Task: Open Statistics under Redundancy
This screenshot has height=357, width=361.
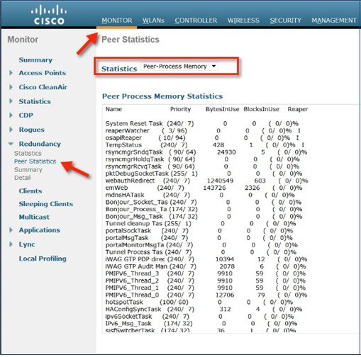Action: pos(28,154)
